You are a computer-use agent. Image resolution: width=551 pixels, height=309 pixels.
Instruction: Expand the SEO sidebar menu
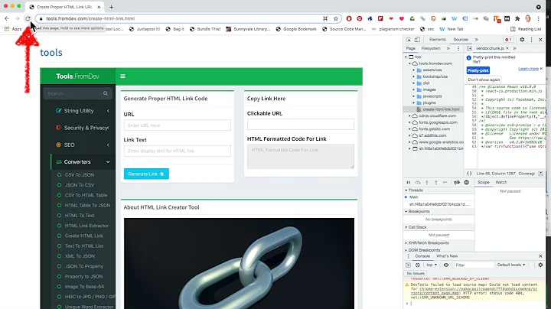pos(83,145)
